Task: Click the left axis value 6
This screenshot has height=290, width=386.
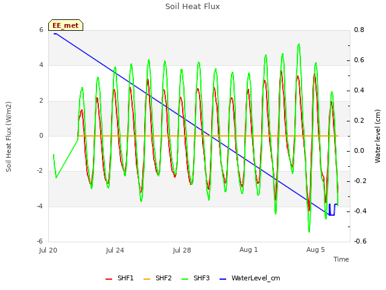Action: click(x=41, y=30)
